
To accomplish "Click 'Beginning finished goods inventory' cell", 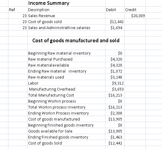I will pos(66,125).
